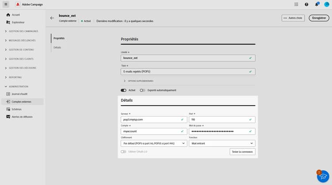332x185 pixels.
Task: Disable the Activé toggle
Action: tap(124, 90)
